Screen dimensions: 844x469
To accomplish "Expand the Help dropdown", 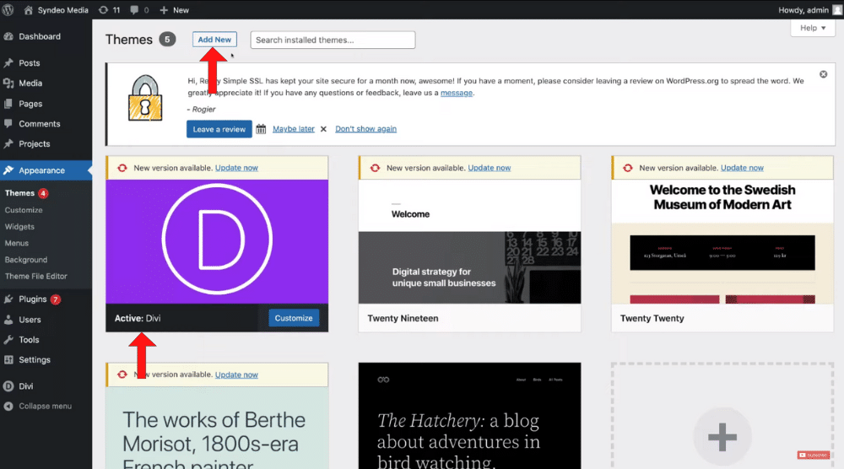I will (812, 28).
